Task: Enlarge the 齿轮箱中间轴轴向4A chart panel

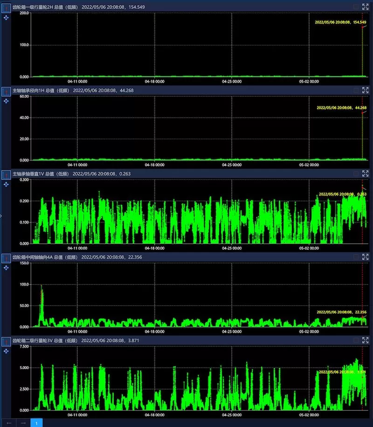Action: pyautogui.click(x=365, y=257)
